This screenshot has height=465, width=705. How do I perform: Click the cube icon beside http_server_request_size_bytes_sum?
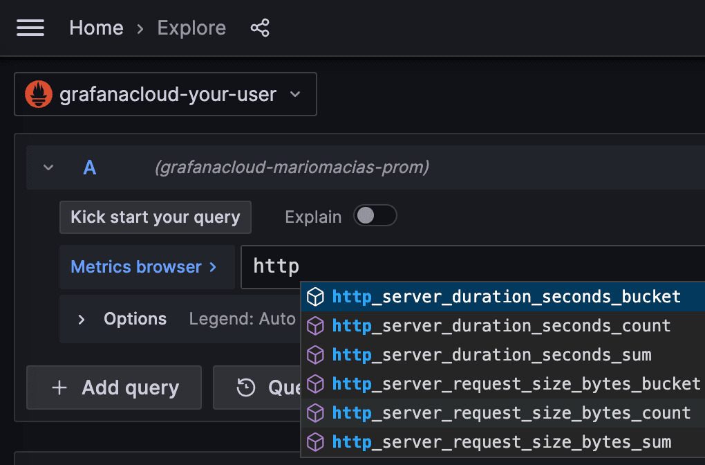316,441
